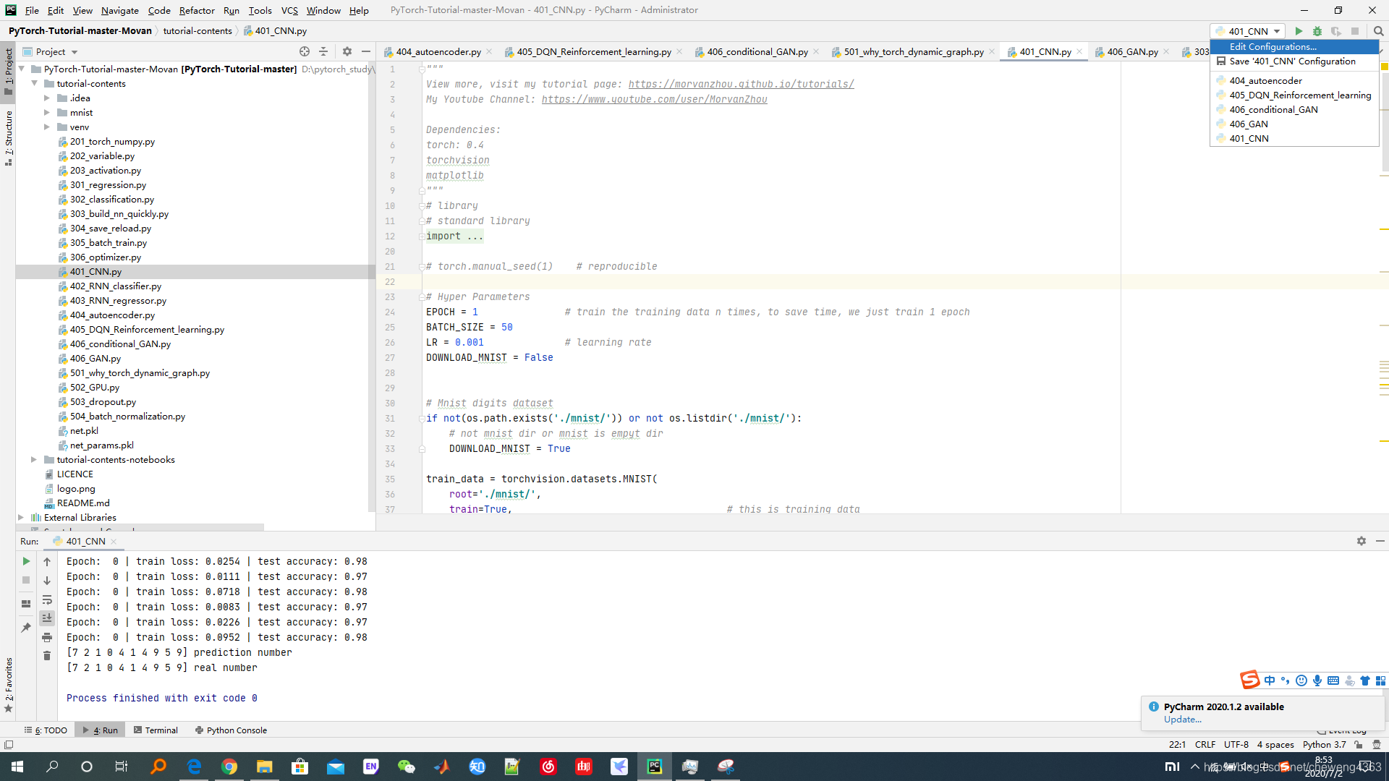1389x781 pixels.
Task: Toggle scroll to end in the Run console
Action: 47,618
